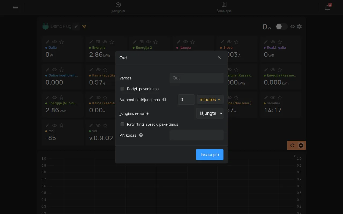This screenshot has width=343, height=214.
Task: Edit the ver card with pencil icon
Action: [91, 125]
